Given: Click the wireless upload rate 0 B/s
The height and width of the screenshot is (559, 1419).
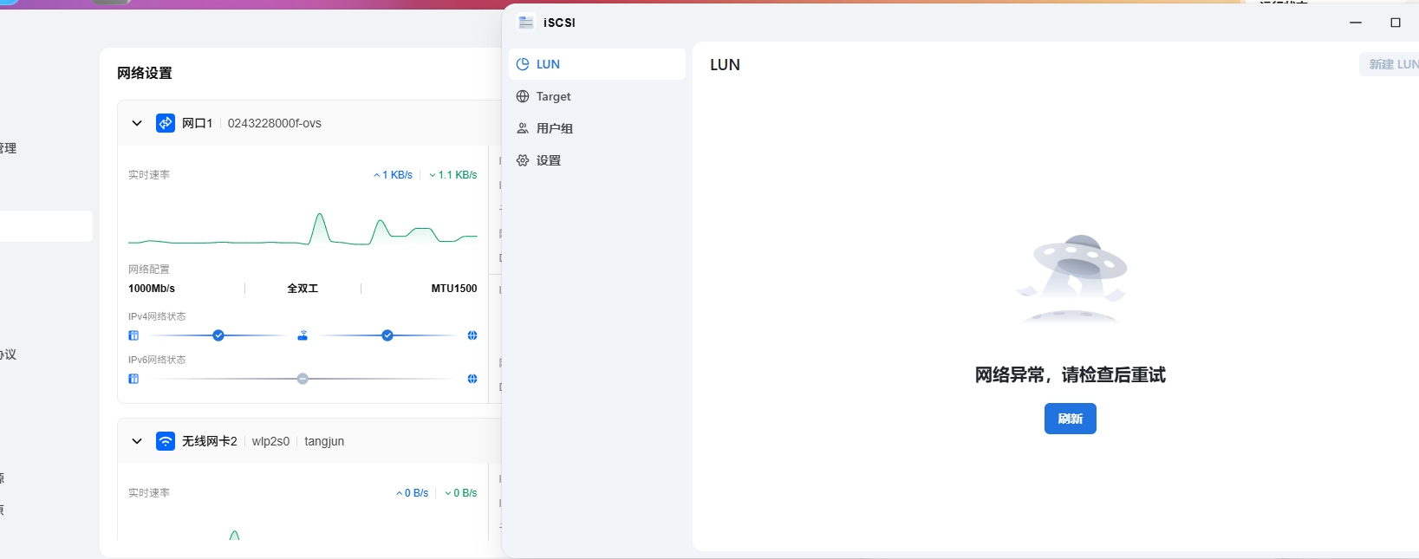Looking at the screenshot, I should [x=413, y=493].
